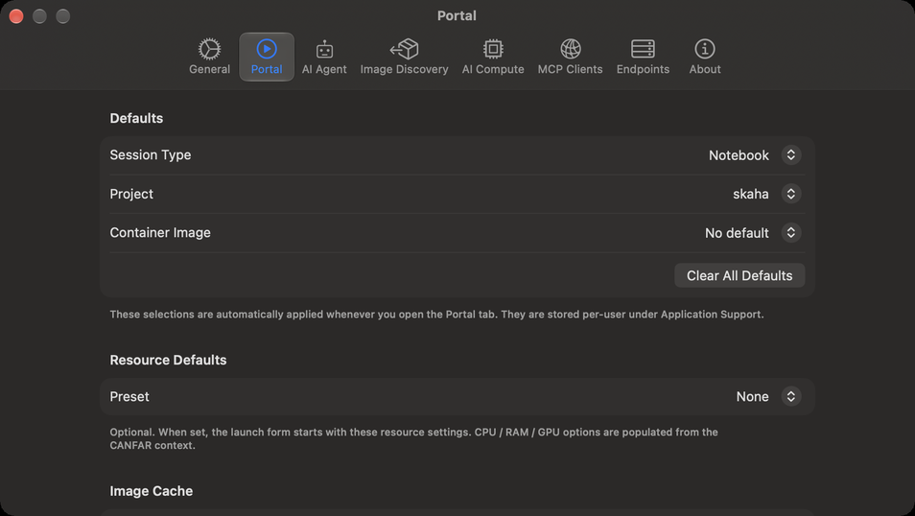Open the AI Agent robot icon

324,50
